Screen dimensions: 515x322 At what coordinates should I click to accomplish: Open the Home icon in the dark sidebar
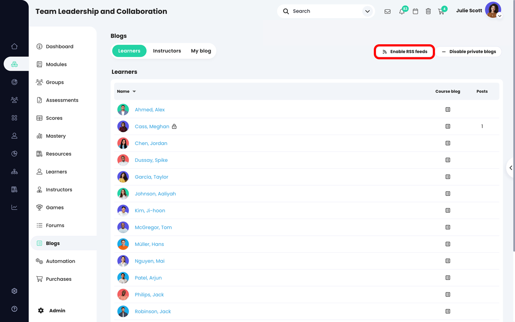14,47
